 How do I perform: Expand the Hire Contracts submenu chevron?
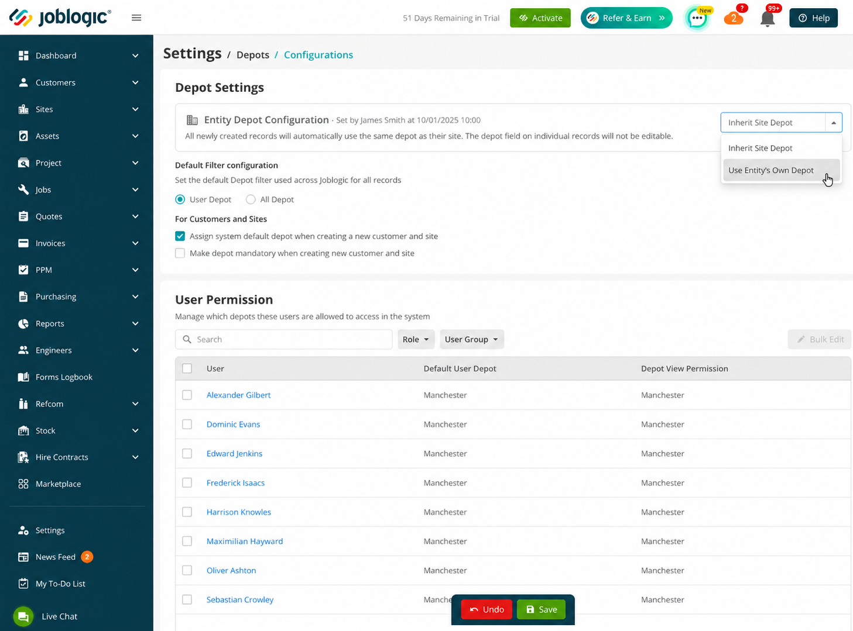(x=135, y=457)
